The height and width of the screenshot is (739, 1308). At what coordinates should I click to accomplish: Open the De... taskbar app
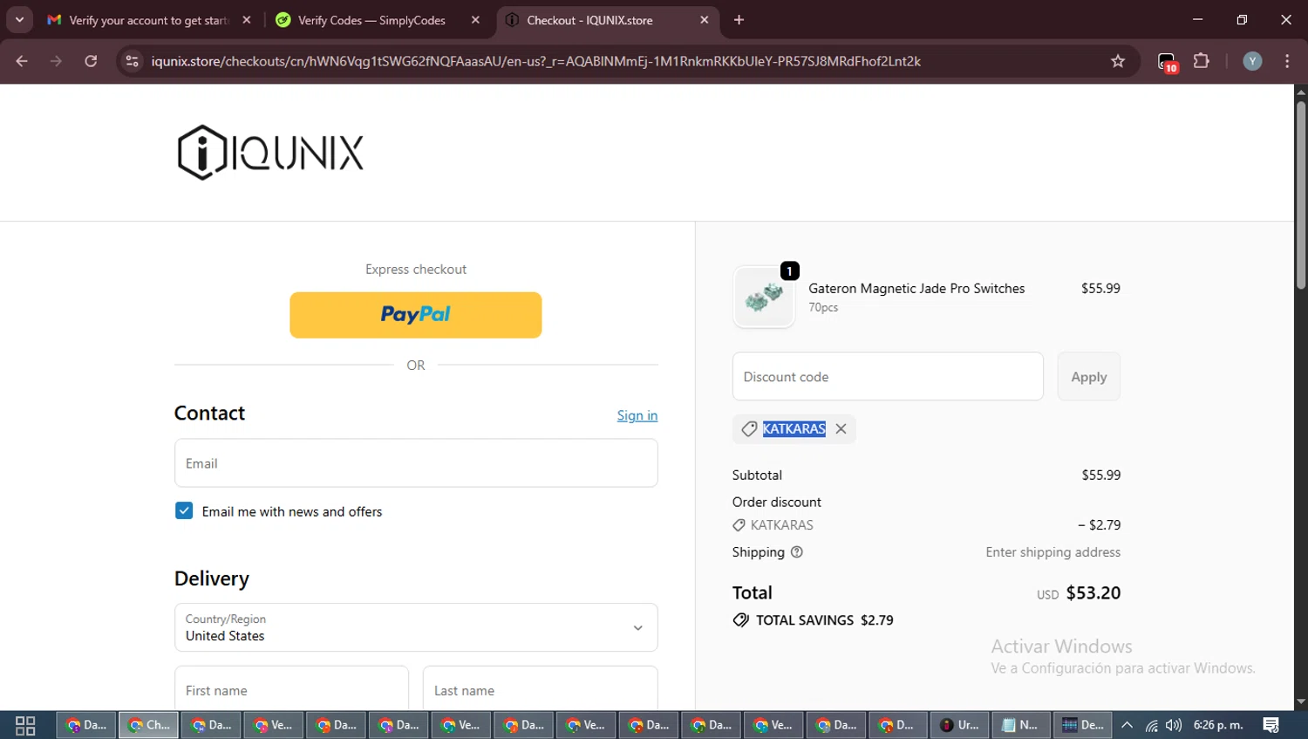(1083, 725)
